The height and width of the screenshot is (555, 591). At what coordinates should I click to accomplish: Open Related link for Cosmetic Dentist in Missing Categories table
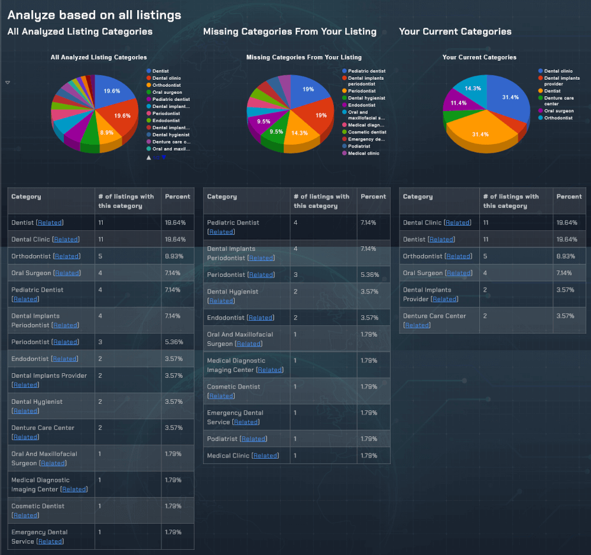[x=221, y=396]
